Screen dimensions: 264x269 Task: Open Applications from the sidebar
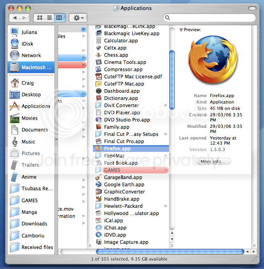(x=31, y=106)
